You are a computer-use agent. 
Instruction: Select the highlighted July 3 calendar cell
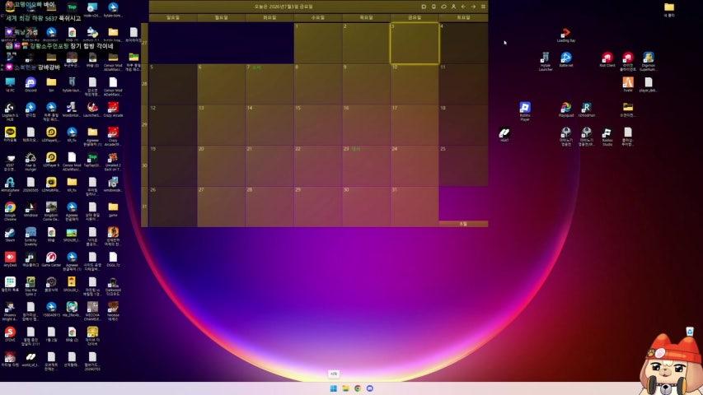click(x=415, y=43)
